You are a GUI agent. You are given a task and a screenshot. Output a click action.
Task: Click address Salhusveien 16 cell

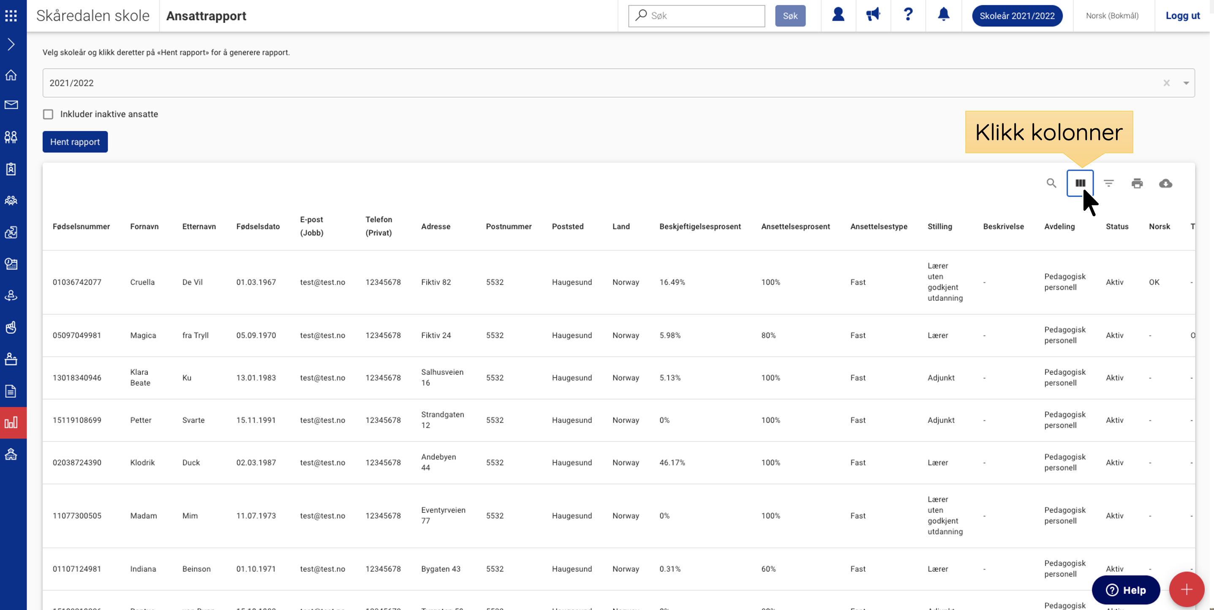click(442, 377)
